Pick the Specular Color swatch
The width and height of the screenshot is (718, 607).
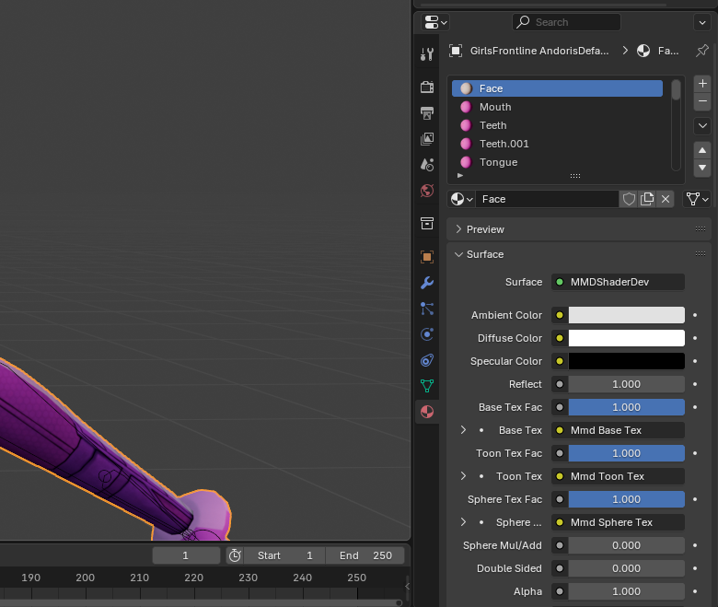[x=627, y=361]
